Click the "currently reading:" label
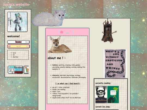 pyautogui.click(x=103, y=83)
